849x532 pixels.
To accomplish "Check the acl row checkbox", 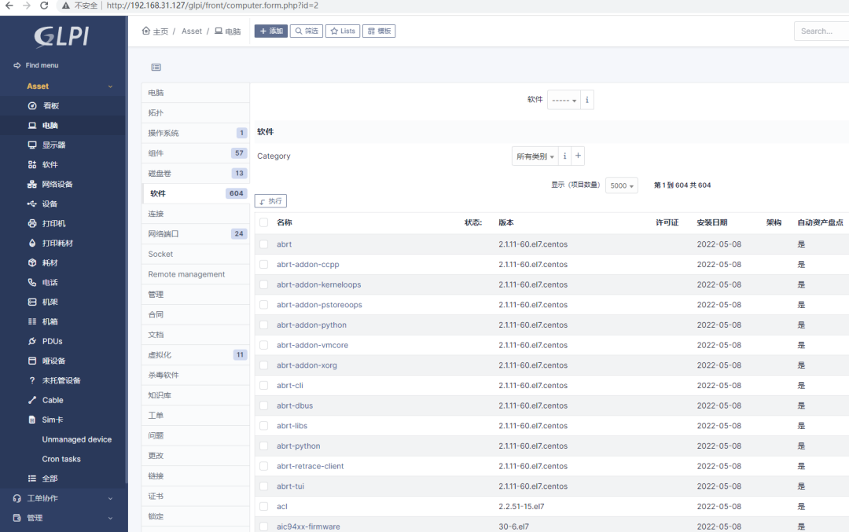I will 263,507.
